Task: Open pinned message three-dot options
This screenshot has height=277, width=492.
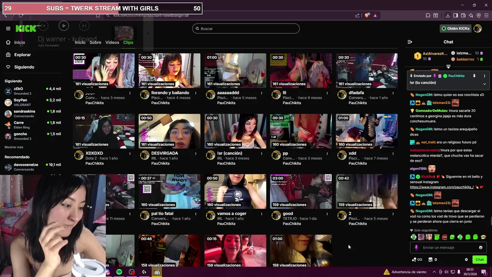Action: tap(484, 76)
